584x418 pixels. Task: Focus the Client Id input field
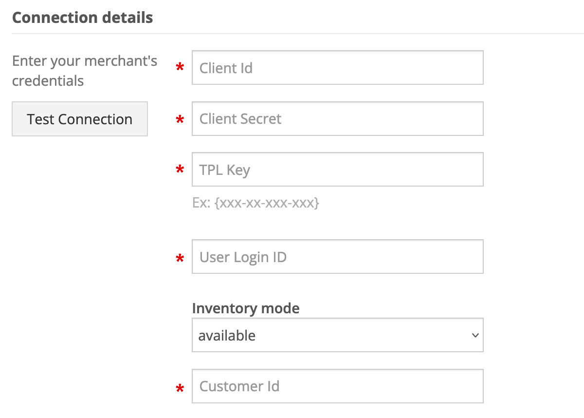click(337, 68)
